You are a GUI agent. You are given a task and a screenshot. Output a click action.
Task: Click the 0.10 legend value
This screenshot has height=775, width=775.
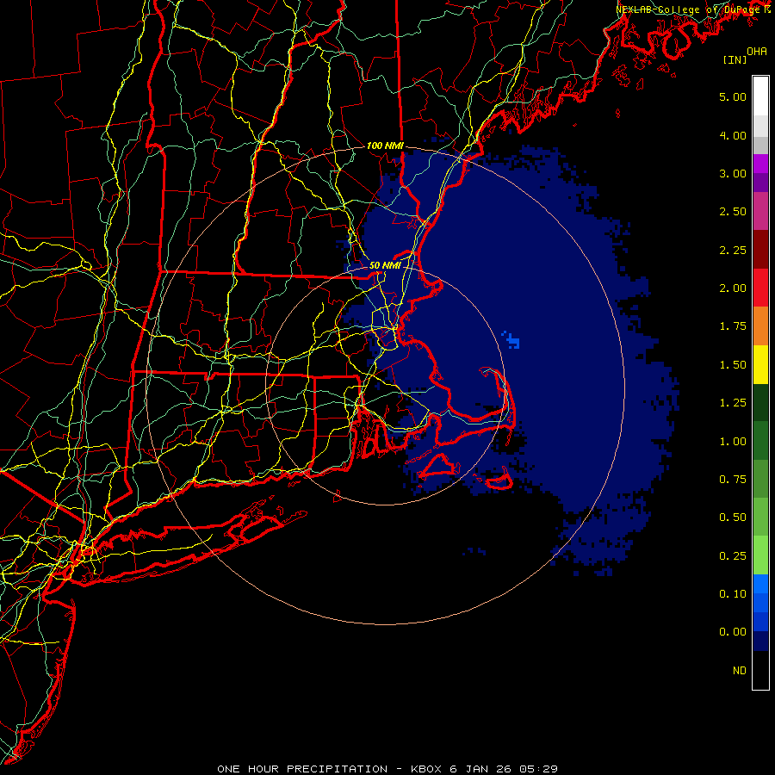pos(733,594)
